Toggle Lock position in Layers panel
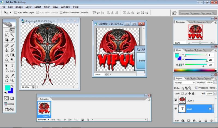The height and width of the screenshot is (128, 218). (190, 93)
